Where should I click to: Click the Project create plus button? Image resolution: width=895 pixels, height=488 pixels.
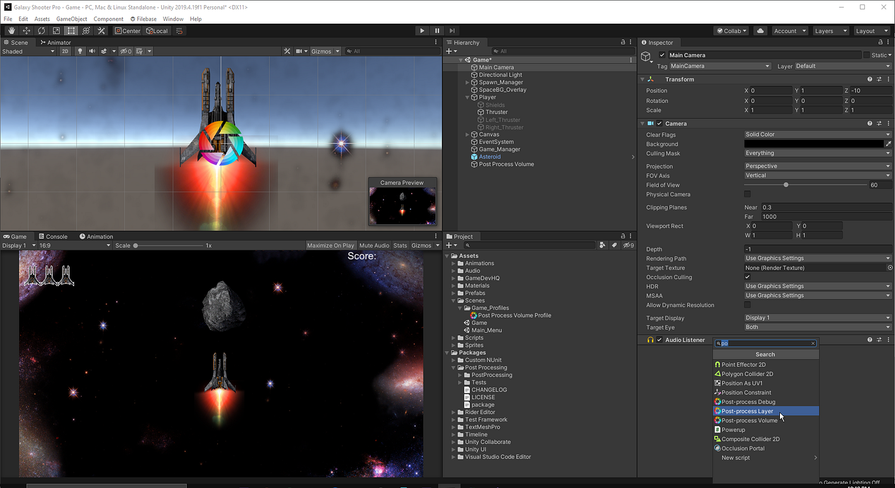[450, 245]
